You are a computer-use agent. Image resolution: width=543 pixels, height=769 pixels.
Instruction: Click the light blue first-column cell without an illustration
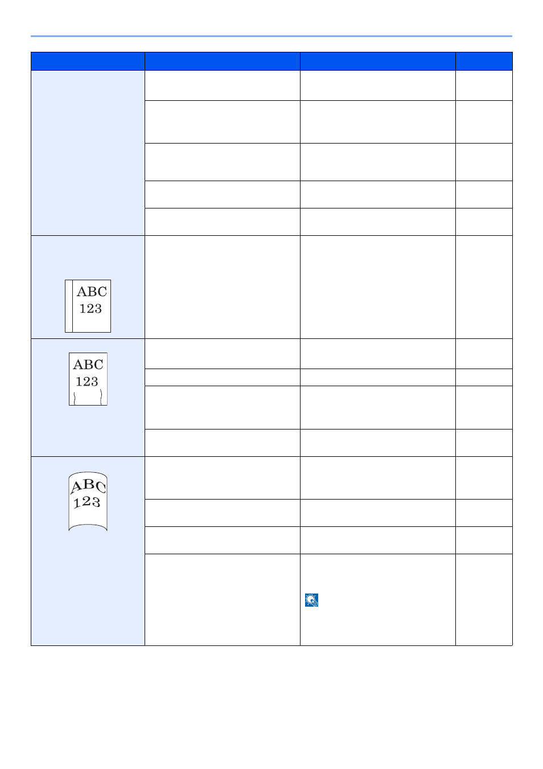point(88,153)
